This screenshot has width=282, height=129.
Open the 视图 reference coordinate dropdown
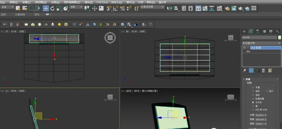coord(76,7)
